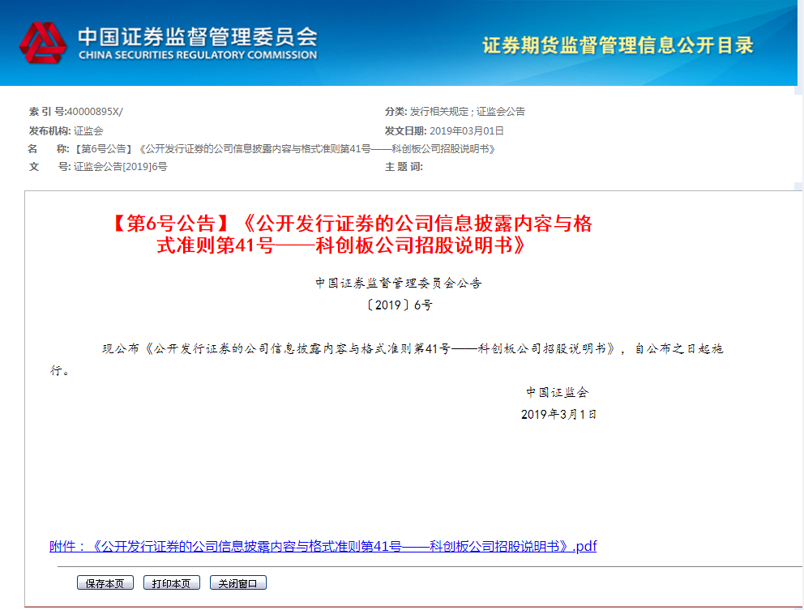This screenshot has height=610, width=804.
Task: Click the document number 证监会公告[2019]6号
Action: click(x=121, y=167)
